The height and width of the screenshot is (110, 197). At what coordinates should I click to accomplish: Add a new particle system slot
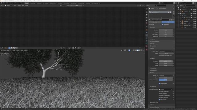pyautogui.click(x=174, y=12)
